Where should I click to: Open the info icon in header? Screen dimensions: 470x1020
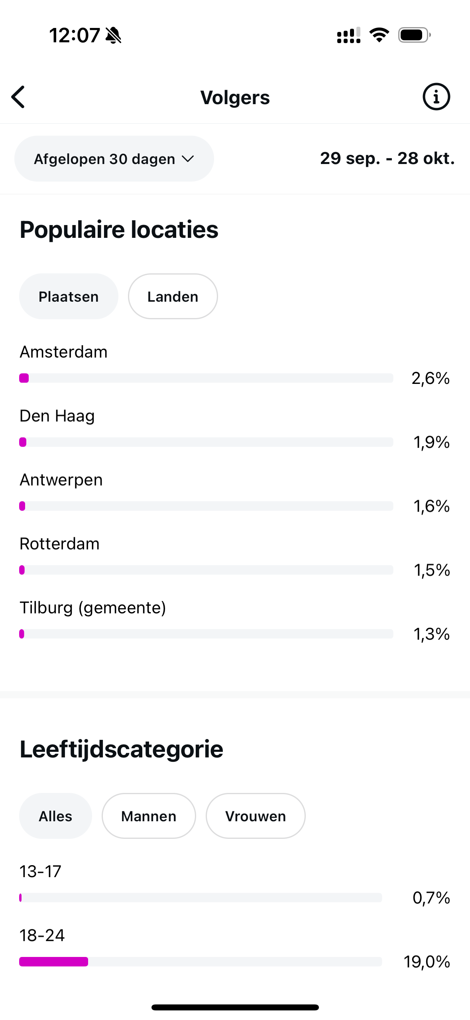[x=436, y=97]
